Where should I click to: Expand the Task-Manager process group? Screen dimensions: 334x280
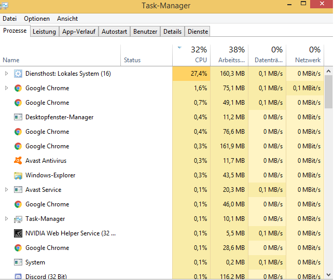point(6,219)
